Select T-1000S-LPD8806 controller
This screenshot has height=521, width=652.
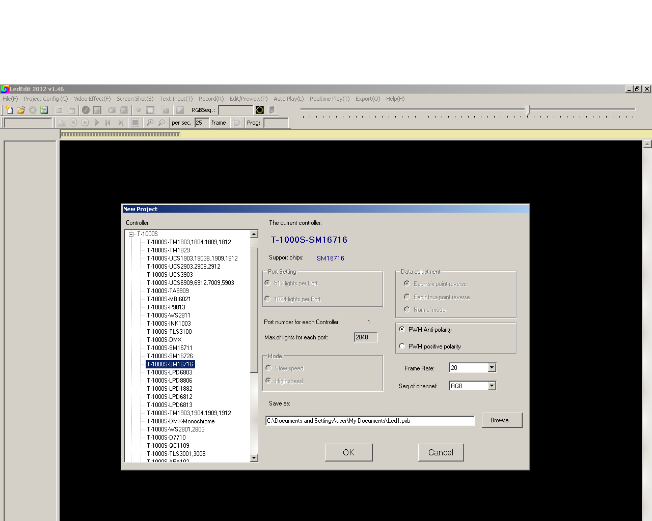point(170,381)
